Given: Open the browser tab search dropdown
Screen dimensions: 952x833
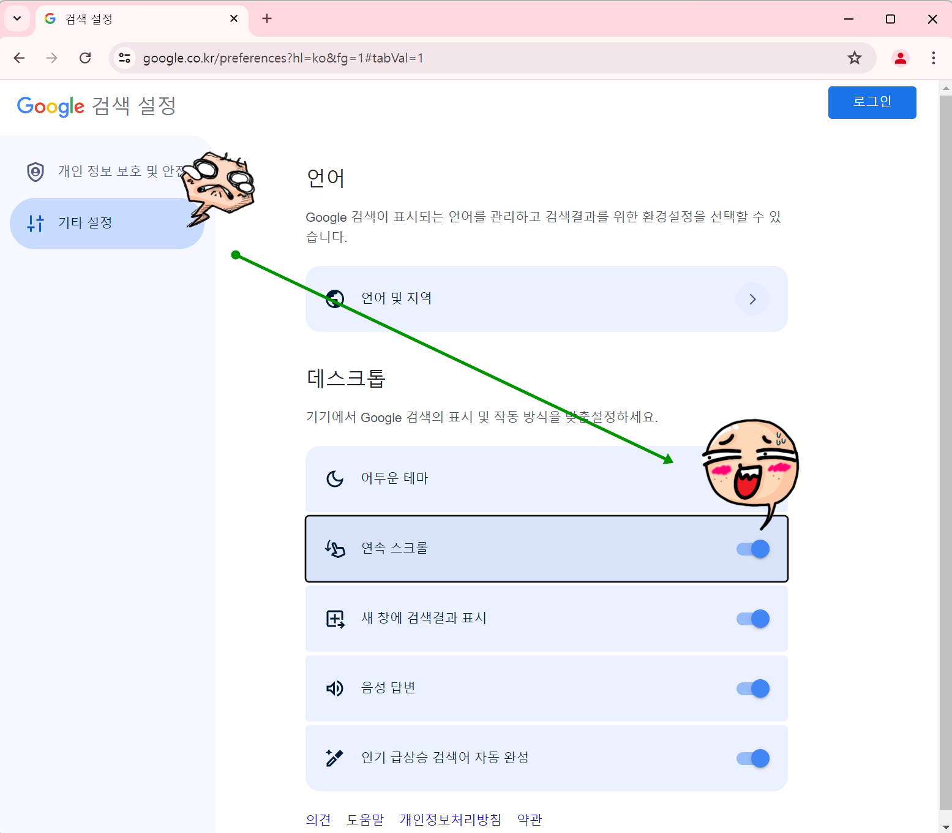Looking at the screenshot, I should pyautogui.click(x=17, y=18).
